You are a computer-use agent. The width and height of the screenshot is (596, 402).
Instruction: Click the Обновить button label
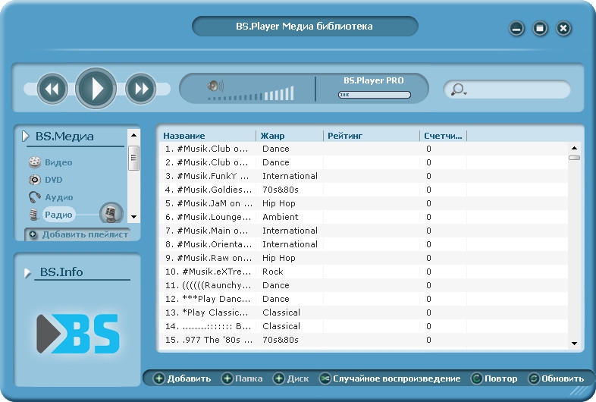coord(563,378)
